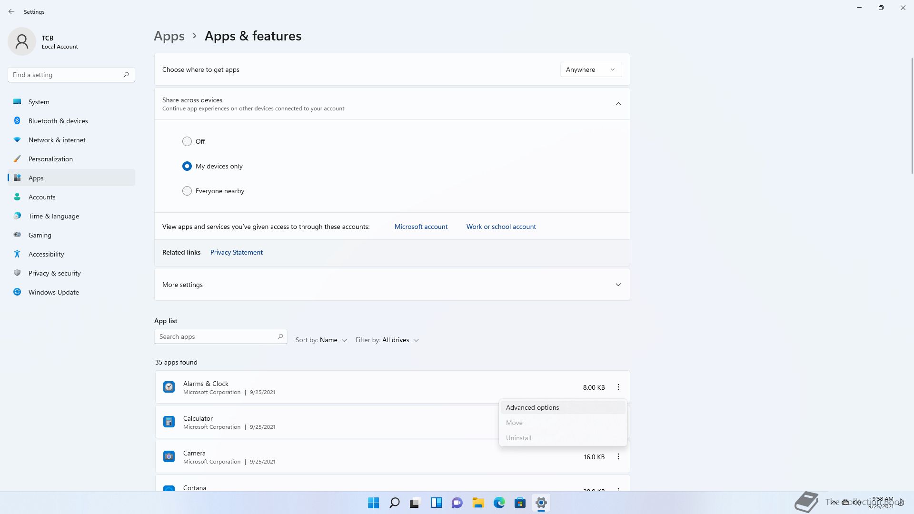Click the Microsoft account link
The image size is (914, 514).
pos(421,227)
